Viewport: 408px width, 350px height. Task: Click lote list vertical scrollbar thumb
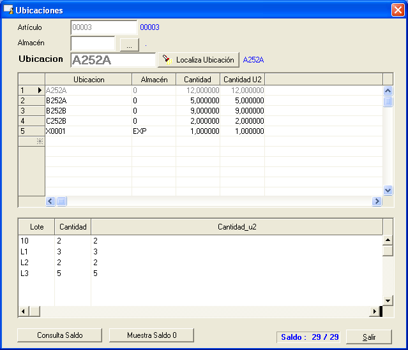(388, 251)
